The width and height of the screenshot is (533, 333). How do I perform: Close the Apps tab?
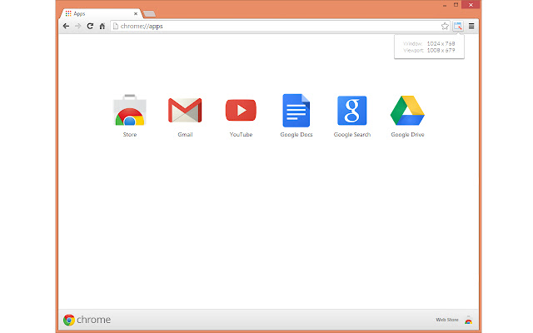coord(136,14)
